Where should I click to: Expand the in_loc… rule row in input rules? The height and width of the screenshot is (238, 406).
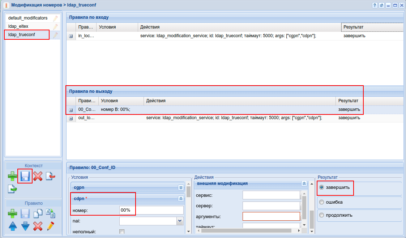pos(71,36)
